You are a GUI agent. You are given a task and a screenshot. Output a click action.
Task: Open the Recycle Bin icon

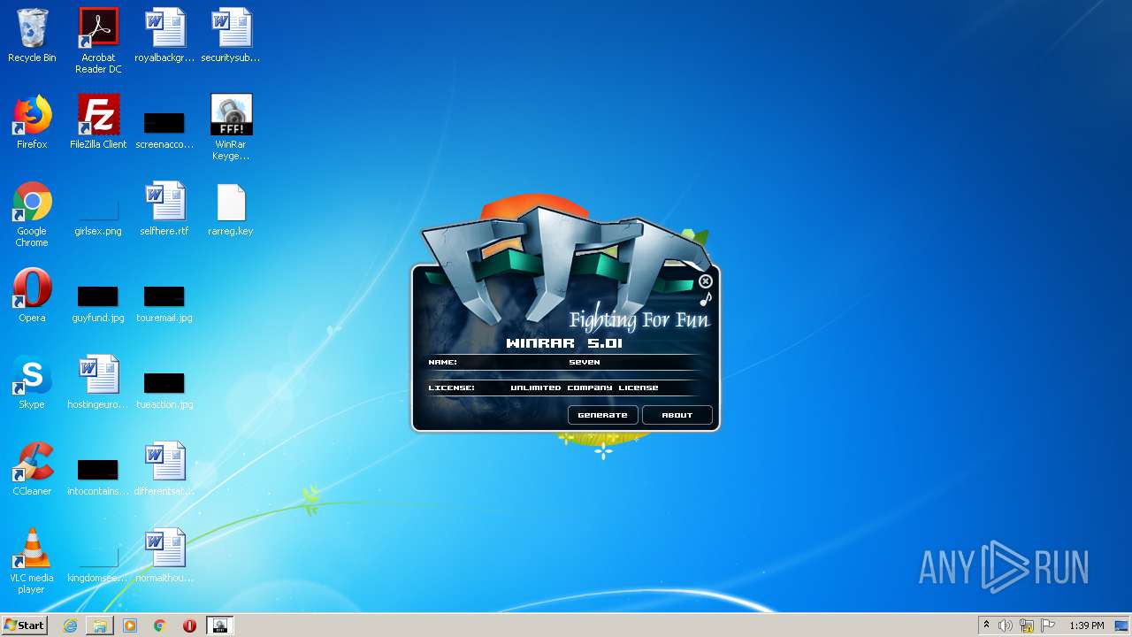[x=32, y=35]
